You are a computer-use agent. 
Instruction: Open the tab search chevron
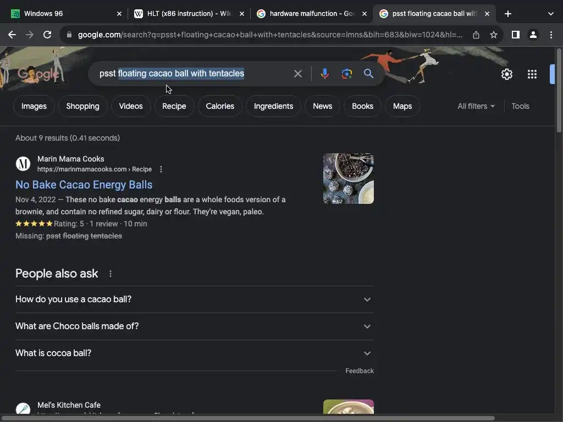coord(551,14)
